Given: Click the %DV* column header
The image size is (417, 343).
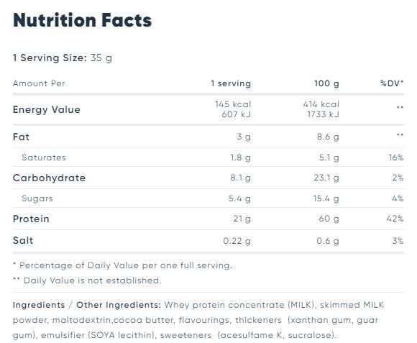Looking at the screenshot, I should (392, 83).
